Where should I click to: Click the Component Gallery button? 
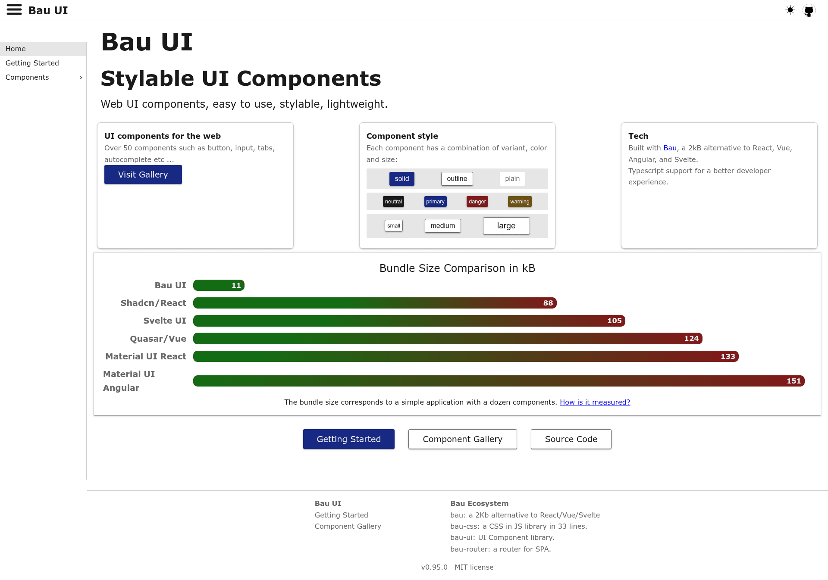pyautogui.click(x=463, y=439)
